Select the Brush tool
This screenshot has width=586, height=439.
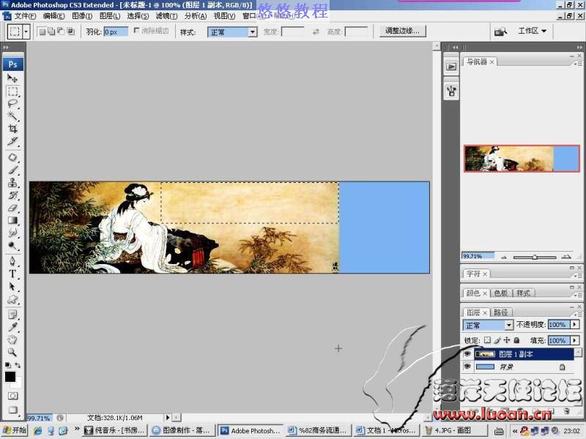12,170
